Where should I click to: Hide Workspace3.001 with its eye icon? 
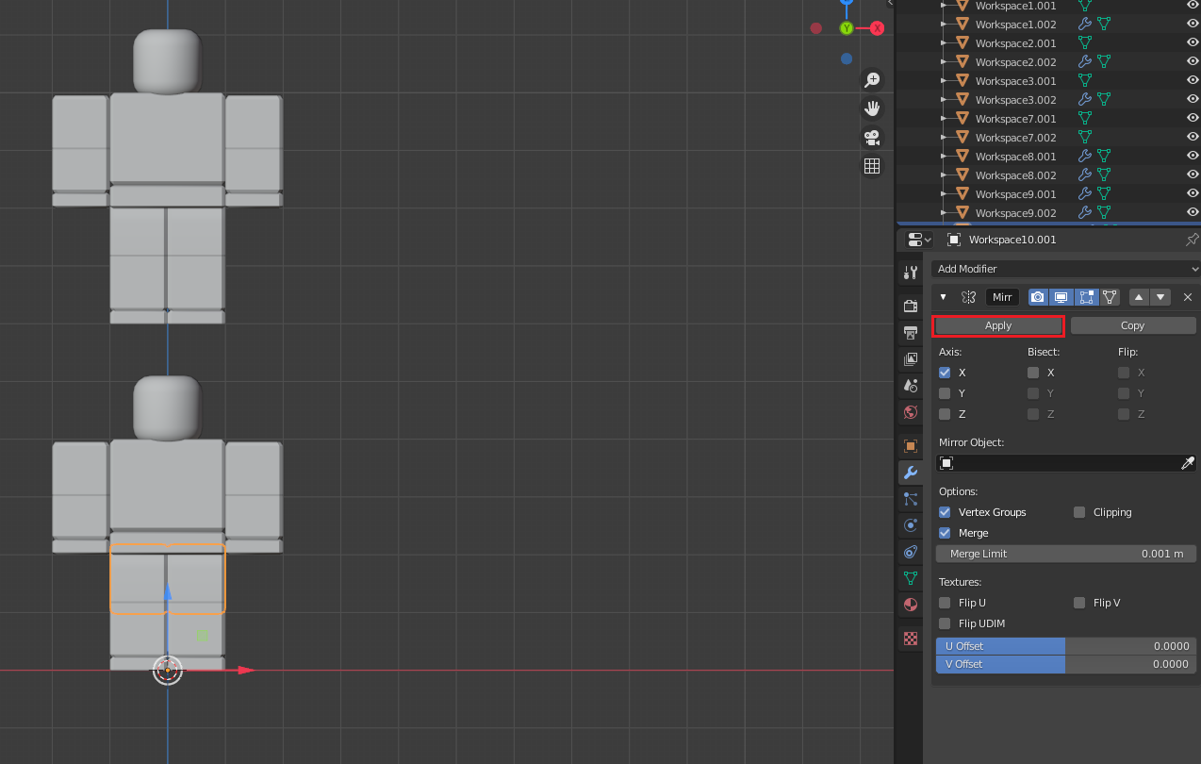pos(1193,81)
